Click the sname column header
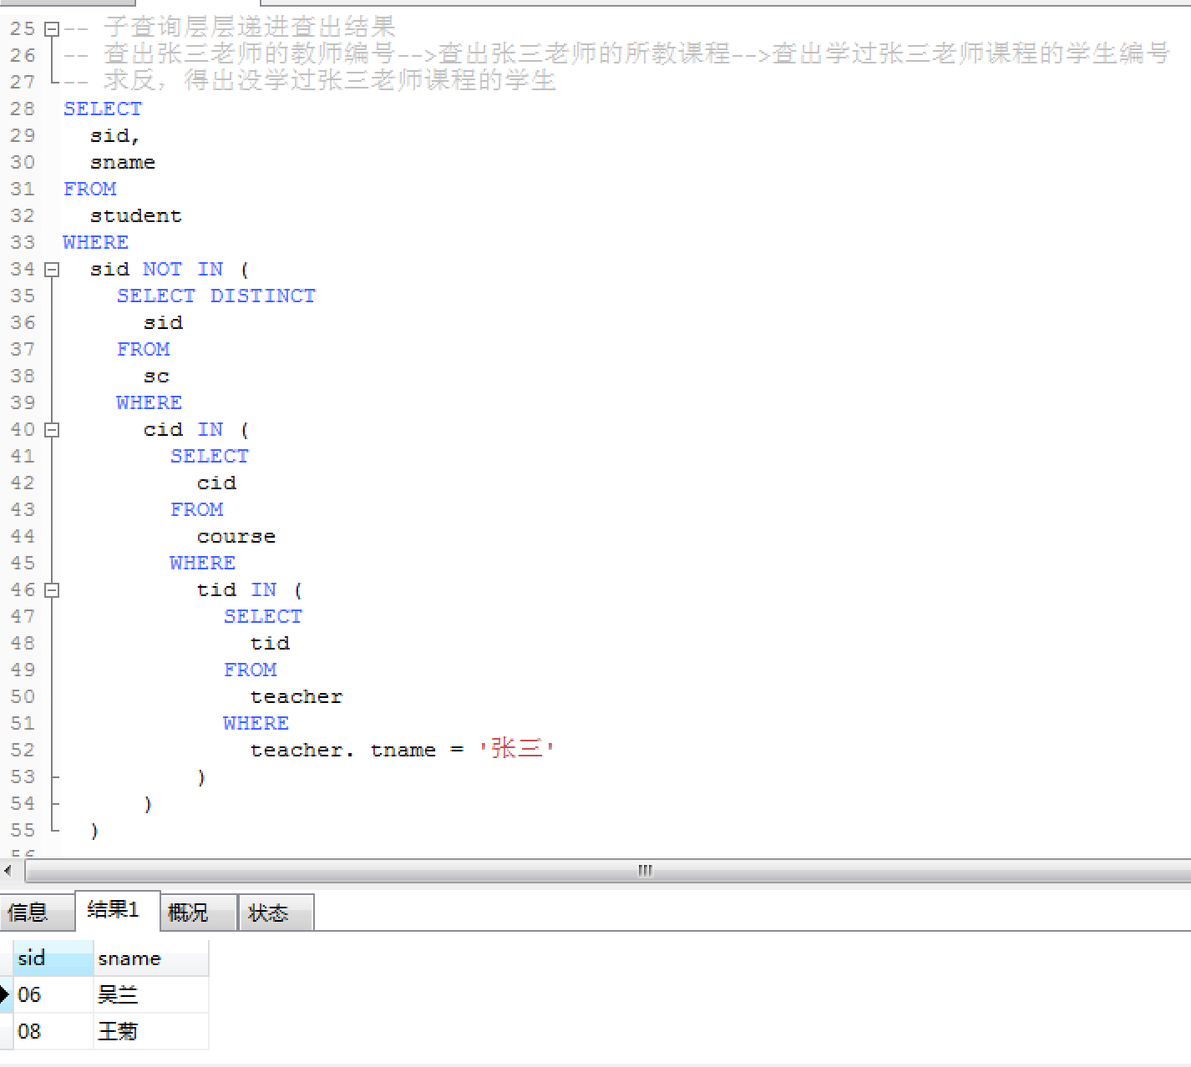 [151, 958]
